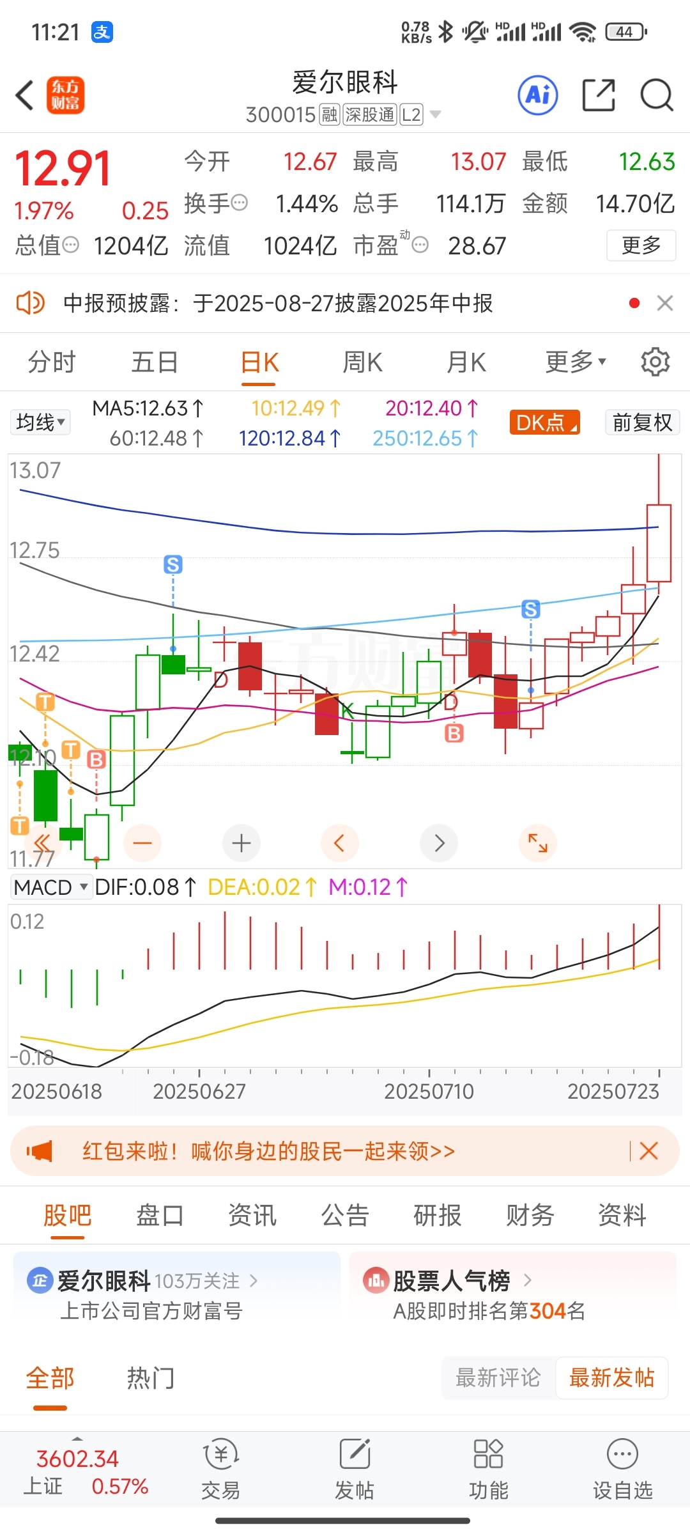Expand chart to fullscreen

[538, 843]
